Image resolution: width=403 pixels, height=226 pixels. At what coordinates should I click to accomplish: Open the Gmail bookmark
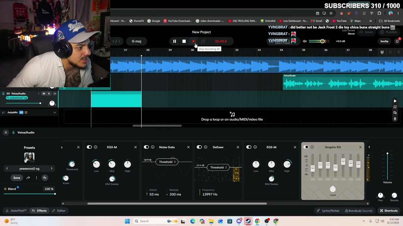coord(317,21)
